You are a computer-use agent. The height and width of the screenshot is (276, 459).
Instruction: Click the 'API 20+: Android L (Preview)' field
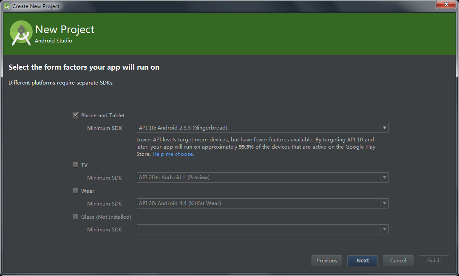coord(258,177)
